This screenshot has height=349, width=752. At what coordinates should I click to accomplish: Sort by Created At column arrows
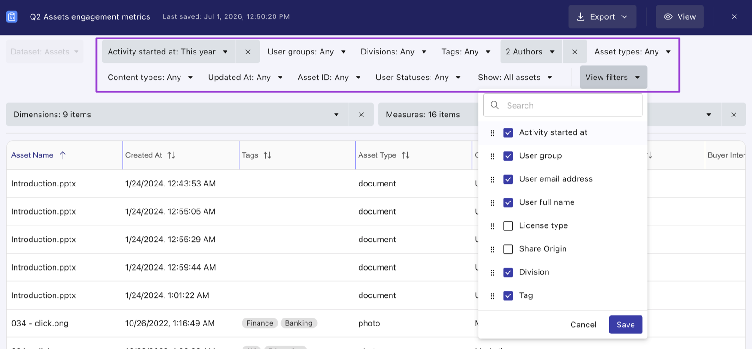(x=171, y=155)
